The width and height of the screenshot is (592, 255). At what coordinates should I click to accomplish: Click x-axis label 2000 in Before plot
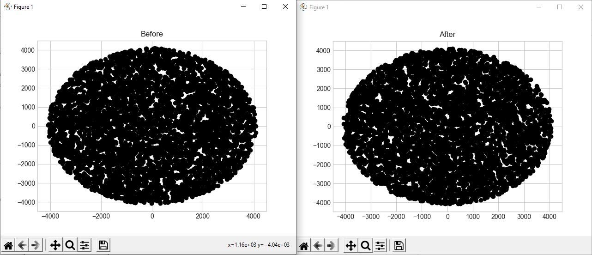203,216
